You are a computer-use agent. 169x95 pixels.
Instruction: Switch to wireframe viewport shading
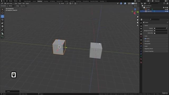pyautogui.click(x=131, y=3)
